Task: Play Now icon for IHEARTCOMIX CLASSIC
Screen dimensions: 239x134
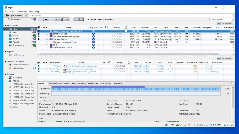Action: pos(93,48)
